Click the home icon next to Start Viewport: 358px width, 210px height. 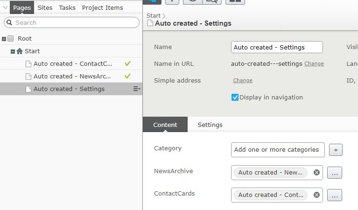click(20, 51)
